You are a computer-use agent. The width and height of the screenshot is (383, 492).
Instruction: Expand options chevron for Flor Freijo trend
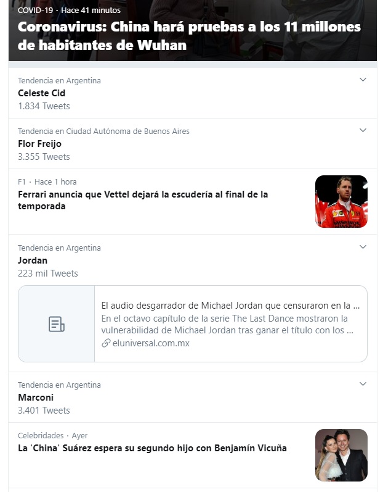363,130
